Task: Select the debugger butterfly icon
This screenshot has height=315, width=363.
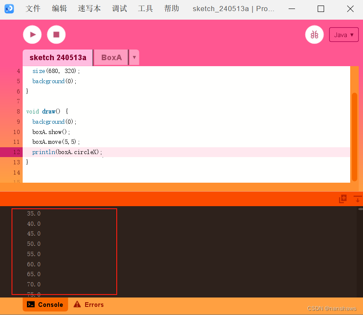Action: [314, 35]
